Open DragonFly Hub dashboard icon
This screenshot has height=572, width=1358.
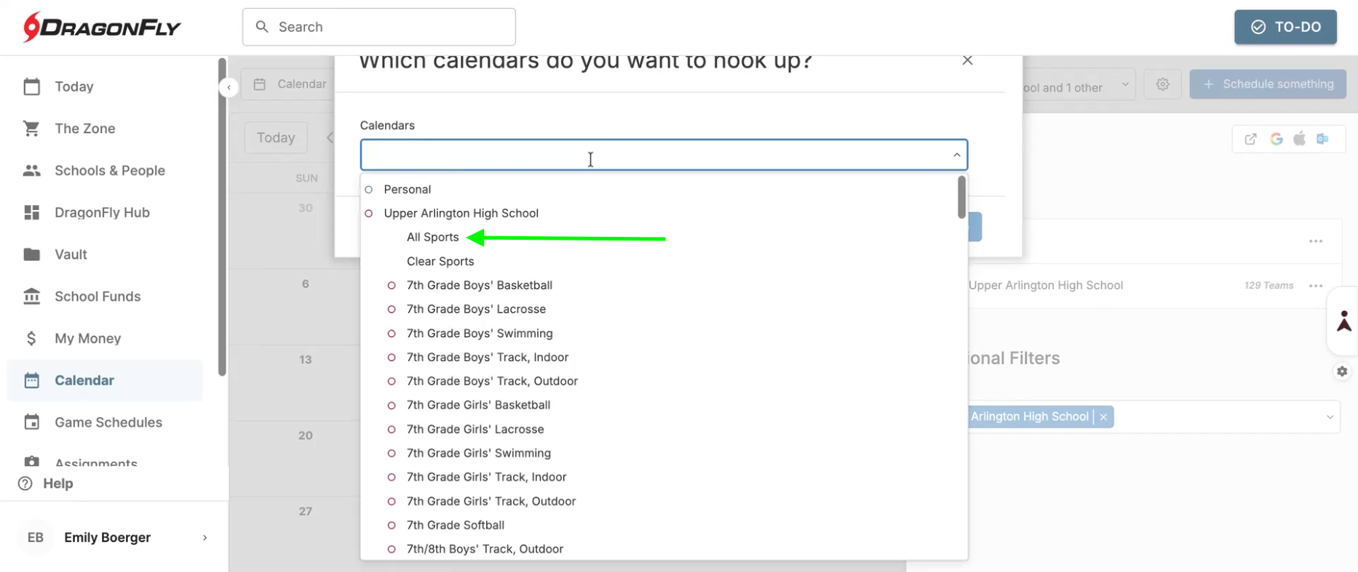tap(31, 212)
